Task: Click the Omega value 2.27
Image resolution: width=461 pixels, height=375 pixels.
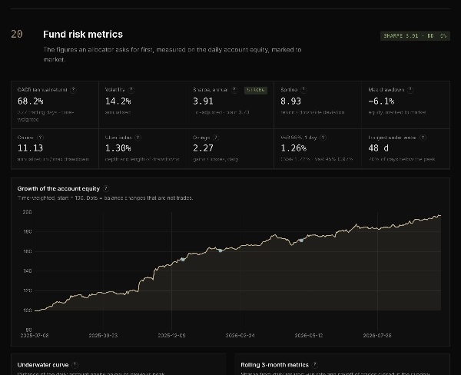Action: 203,148
